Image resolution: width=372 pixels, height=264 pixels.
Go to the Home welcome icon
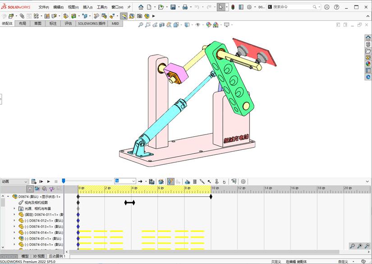141,7
